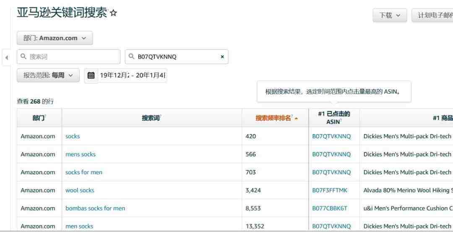Sort by the 搜索频率排名 column header
The height and width of the screenshot is (232, 453).
(275, 118)
